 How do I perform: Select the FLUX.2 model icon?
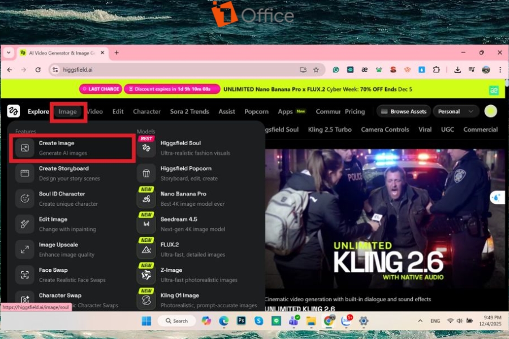pos(146,250)
